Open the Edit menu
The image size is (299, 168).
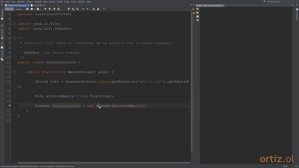click(x=7, y=2)
